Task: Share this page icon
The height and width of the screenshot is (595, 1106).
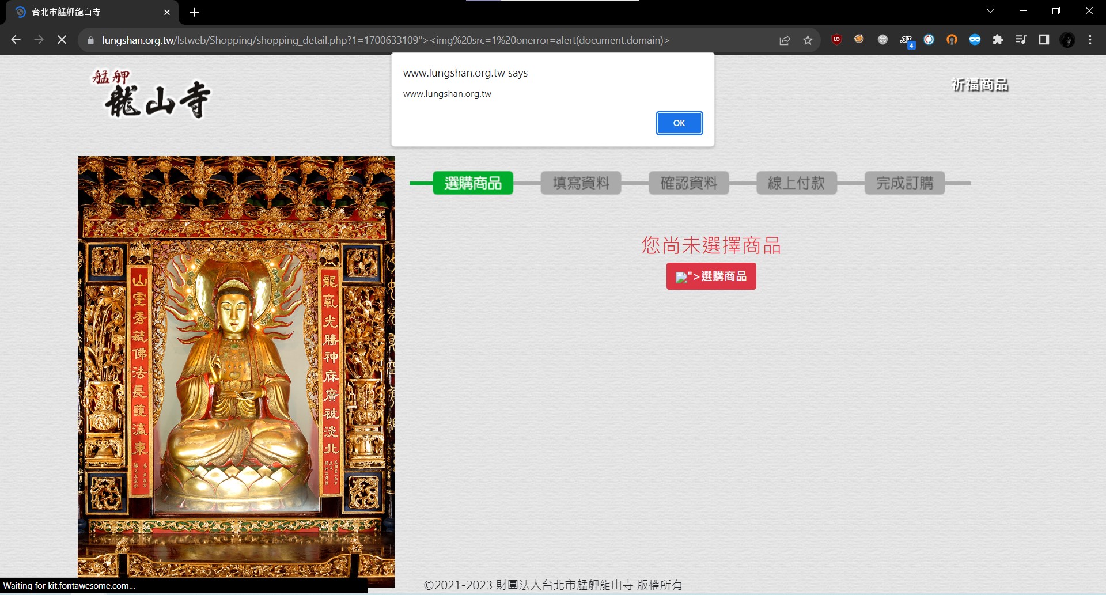Action: pyautogui.click(x=785, y=40)
